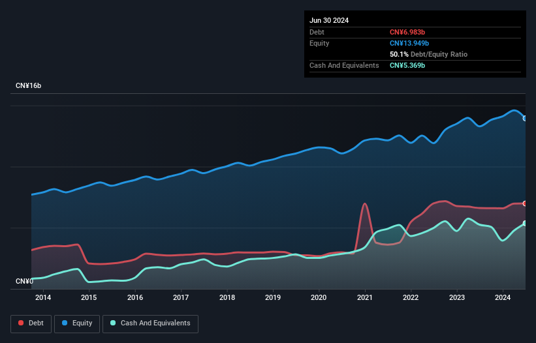Click the blue Equity legend dot
The image size is (536, 343).
coord(65,323)
